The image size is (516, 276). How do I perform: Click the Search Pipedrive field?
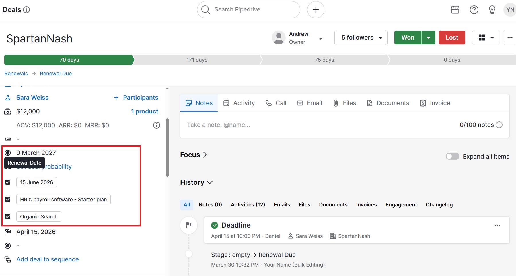(248, 10)
